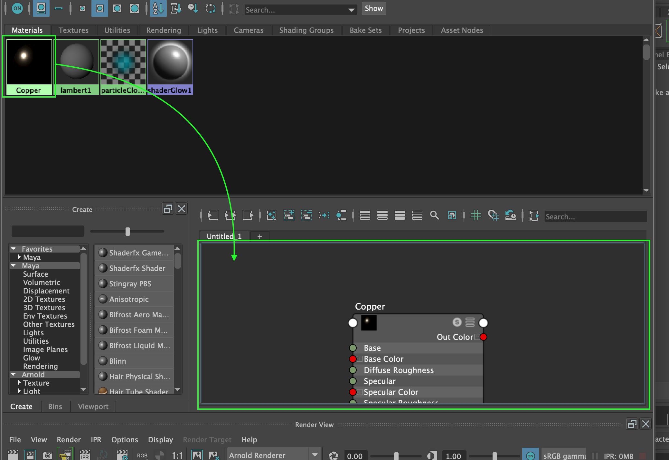Click the IPR render clapperboard icon

coord(85,455)
